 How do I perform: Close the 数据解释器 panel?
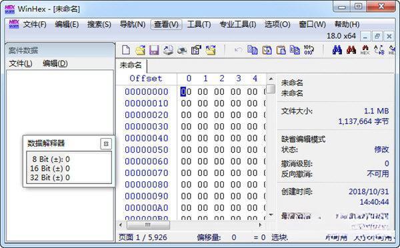106,144
